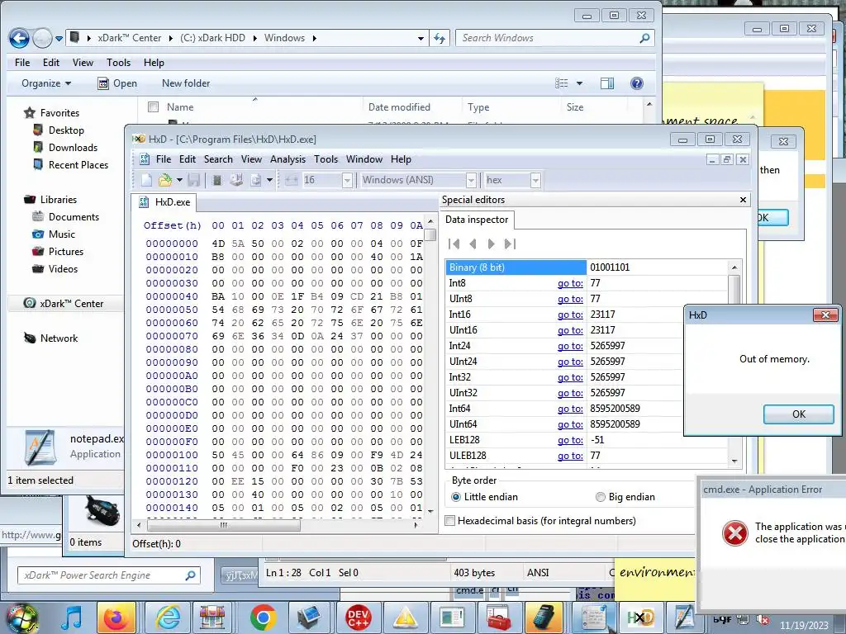Click Open button in Explorer toolbar

pyautogui.click(x=117, y=83)
